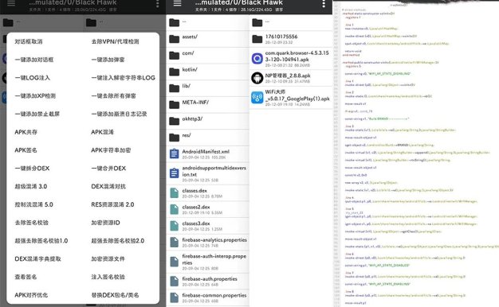The image size is (499, 307).
Task: Open the 17610175556 folder icon
Action: (x=257, y=39)
